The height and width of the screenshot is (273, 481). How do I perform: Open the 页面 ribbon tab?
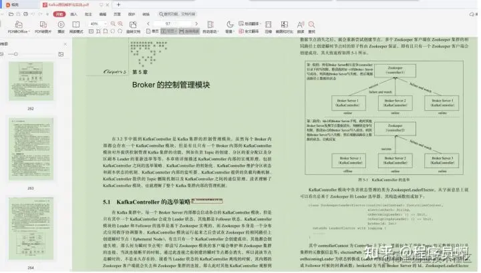click(117, 14)
